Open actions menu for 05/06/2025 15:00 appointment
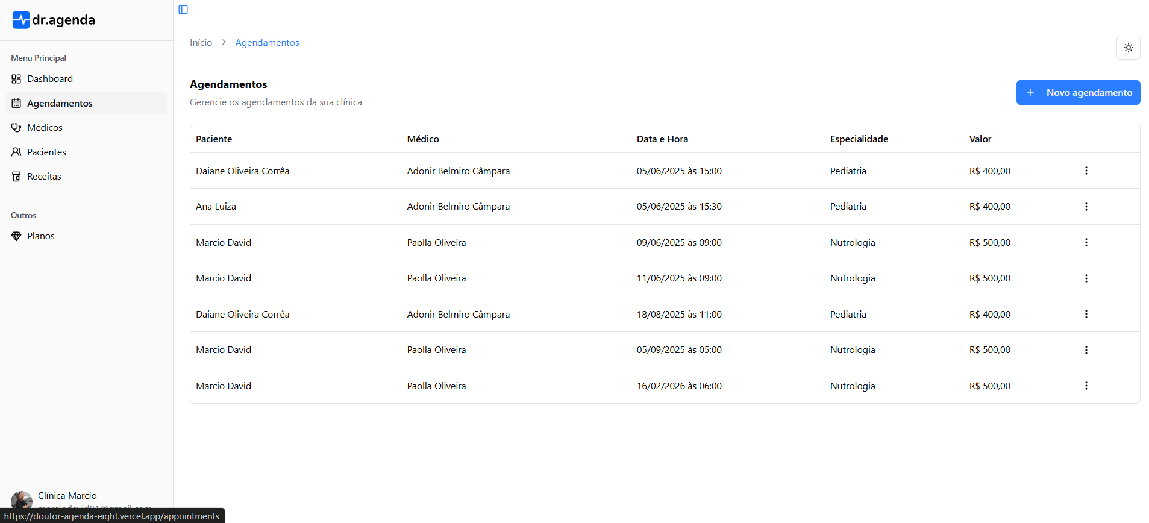The image size is (1149, 523). [x=1086, y=171]
